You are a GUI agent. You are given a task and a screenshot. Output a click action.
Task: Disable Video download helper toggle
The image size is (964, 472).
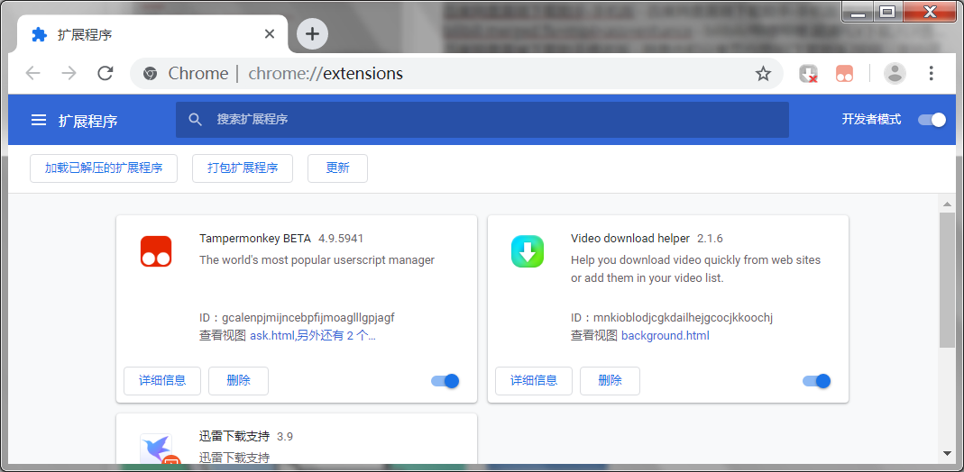pos(816,381)
